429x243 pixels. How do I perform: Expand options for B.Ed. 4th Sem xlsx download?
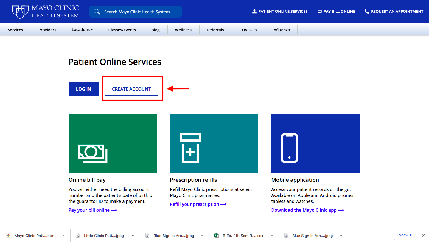272,236
